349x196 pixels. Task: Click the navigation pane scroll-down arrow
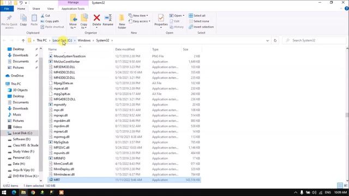41,180
